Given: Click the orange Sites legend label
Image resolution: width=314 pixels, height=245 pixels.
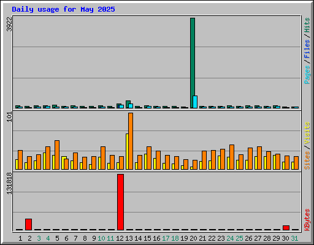Looking at the screenshot, I should 307,160.
